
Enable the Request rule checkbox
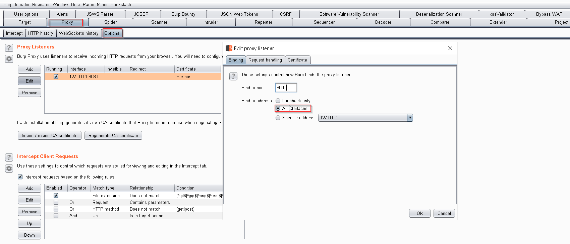56,202
